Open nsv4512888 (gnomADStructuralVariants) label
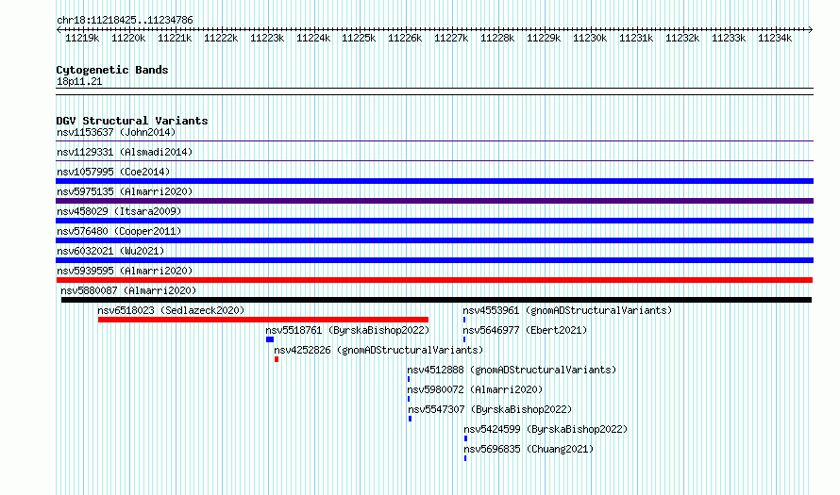 [512, 370]
